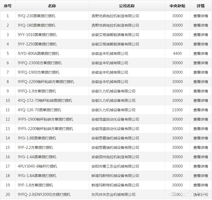Click the subsidy value 11000
Viewport: 212px width, 200px height.
[177, 110]
